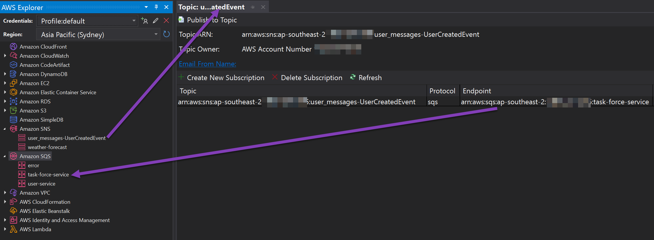Click the Amazon CloudFront service icon

(14, 47)
